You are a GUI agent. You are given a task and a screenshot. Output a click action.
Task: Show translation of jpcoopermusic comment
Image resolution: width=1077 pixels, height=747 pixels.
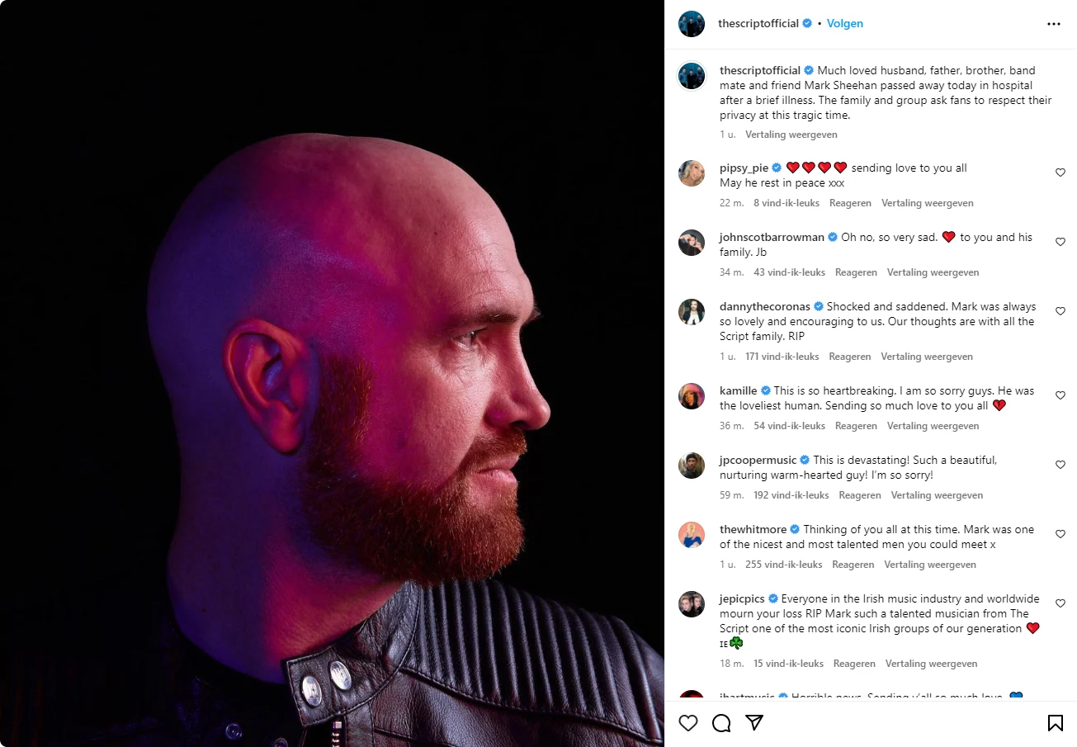[x=937, y=495]
